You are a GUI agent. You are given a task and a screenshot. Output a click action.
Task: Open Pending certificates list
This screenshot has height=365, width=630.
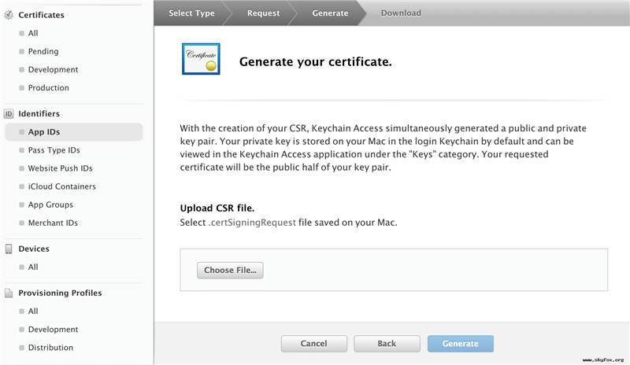(x=43, y=51)
